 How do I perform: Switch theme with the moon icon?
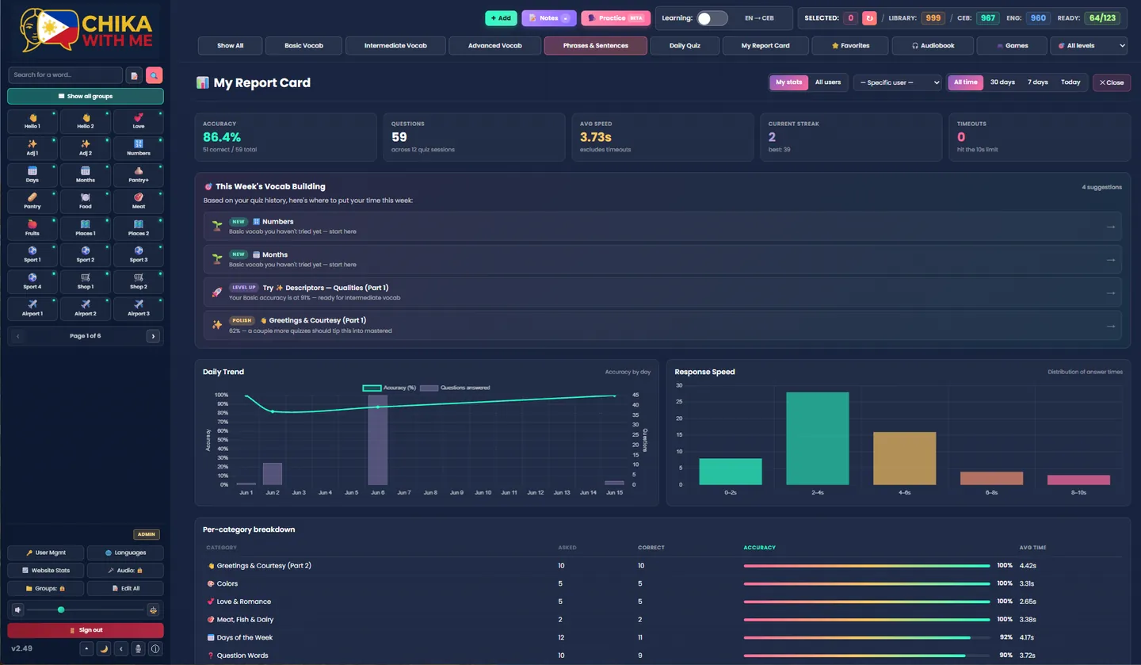pyautogui.click(x=104, y=649)
